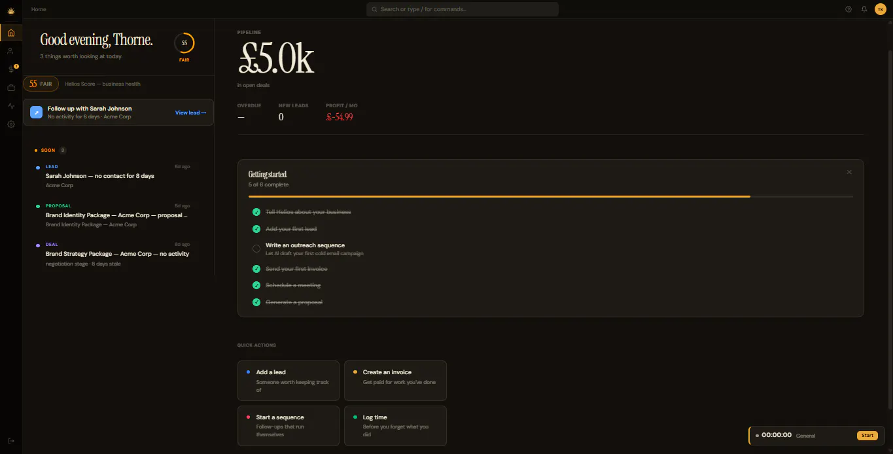
Task: Click the 55 circular score gauge
Action: tap(184, 43)
